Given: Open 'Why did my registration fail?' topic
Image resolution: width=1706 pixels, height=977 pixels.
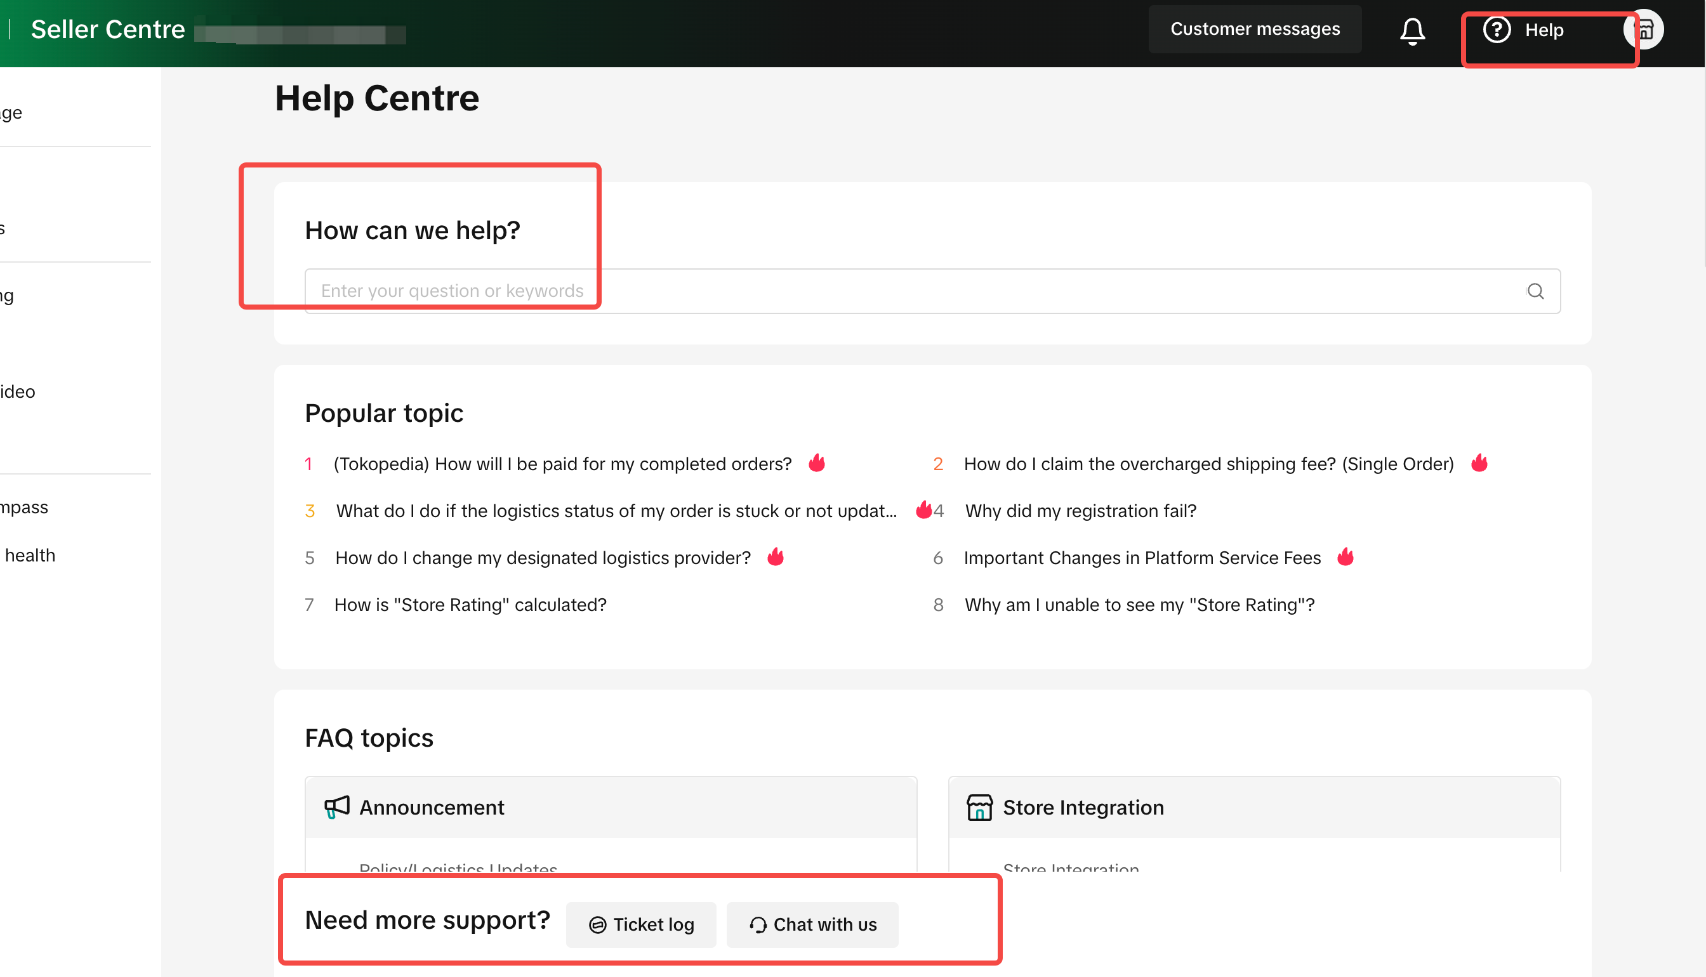Looking at the screenshot, I should click(1080, 511).
